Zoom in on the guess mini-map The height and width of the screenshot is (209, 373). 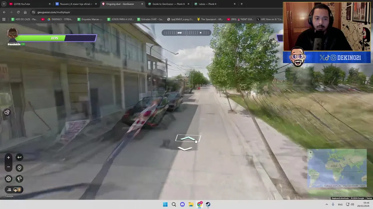(x=310, y=152)
